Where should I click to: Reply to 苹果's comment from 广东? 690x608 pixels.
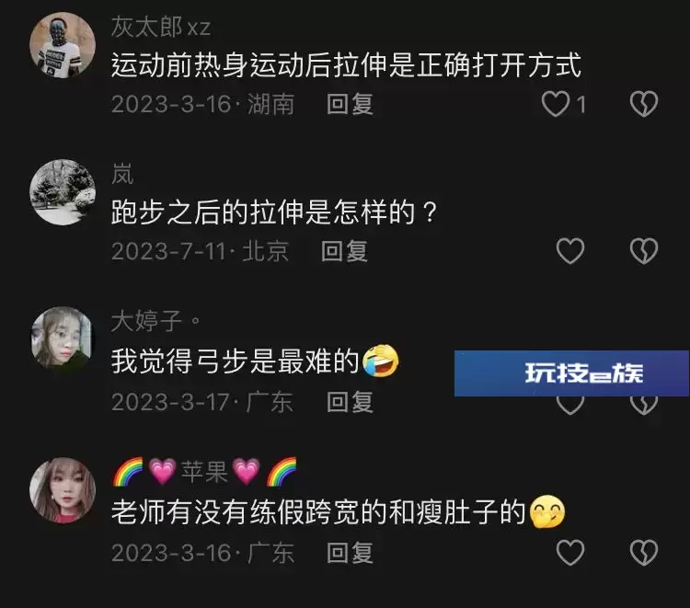(350, 553)
